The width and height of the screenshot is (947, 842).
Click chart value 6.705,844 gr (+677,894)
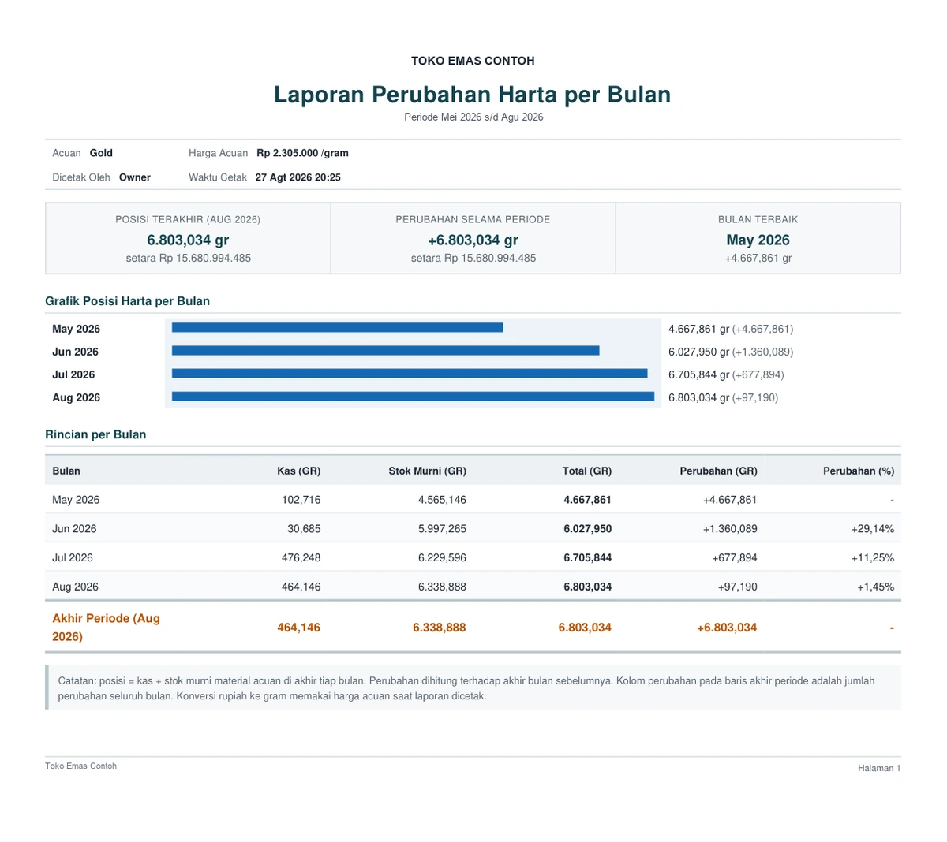(x=726, y=374)
